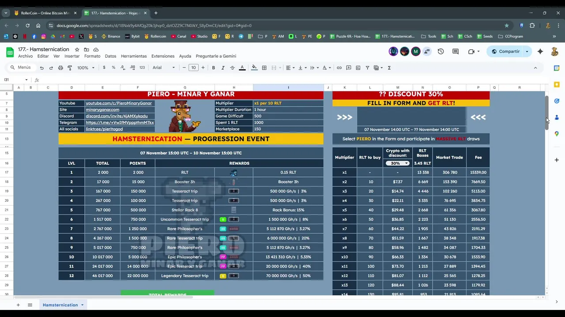565x317 pixels.
Task: Select the paint format roller tool
Action: (x=70, y=68)
